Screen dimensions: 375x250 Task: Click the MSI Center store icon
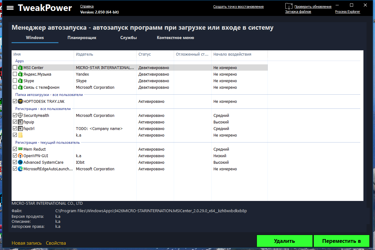20,68
